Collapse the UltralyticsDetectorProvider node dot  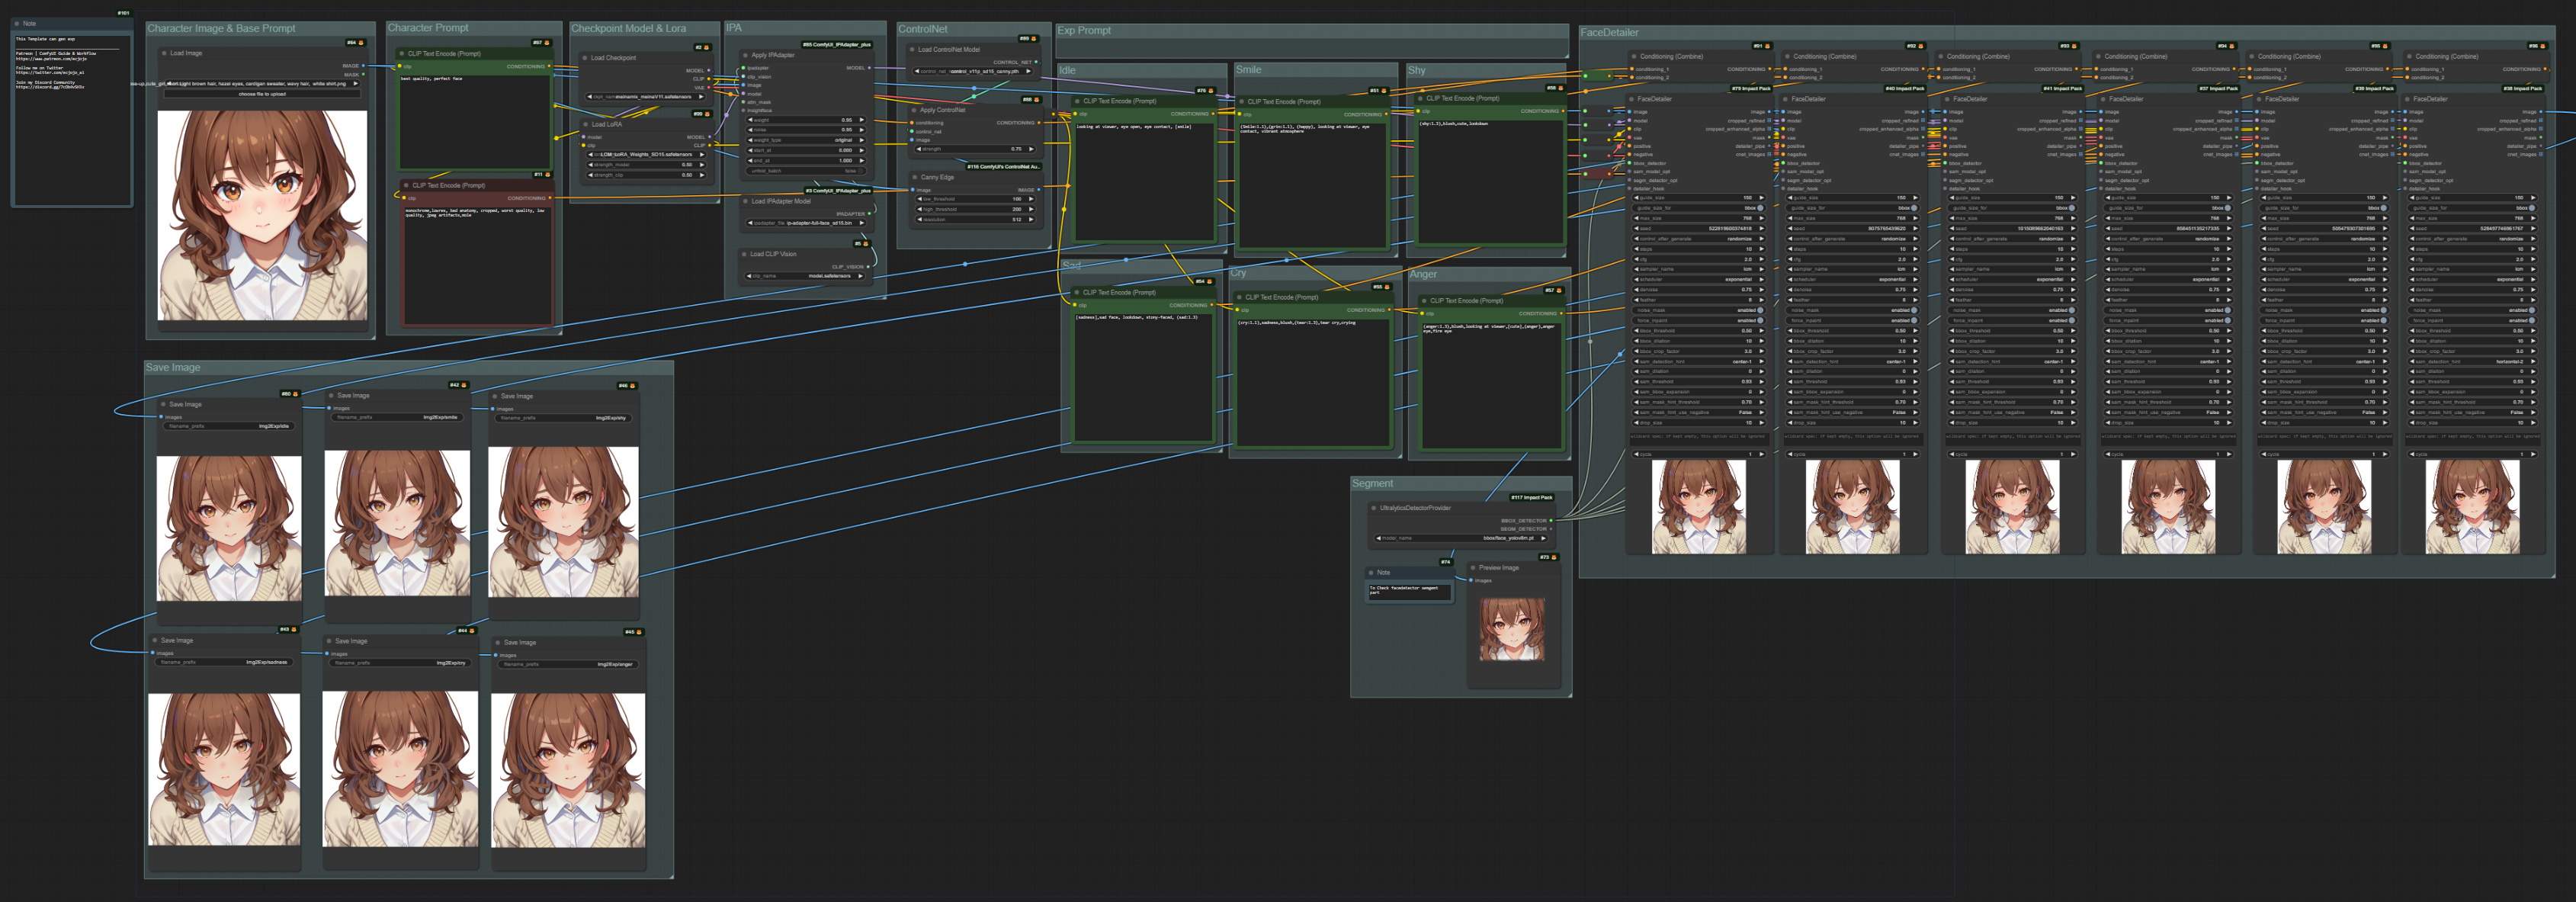coord(1373,508)
